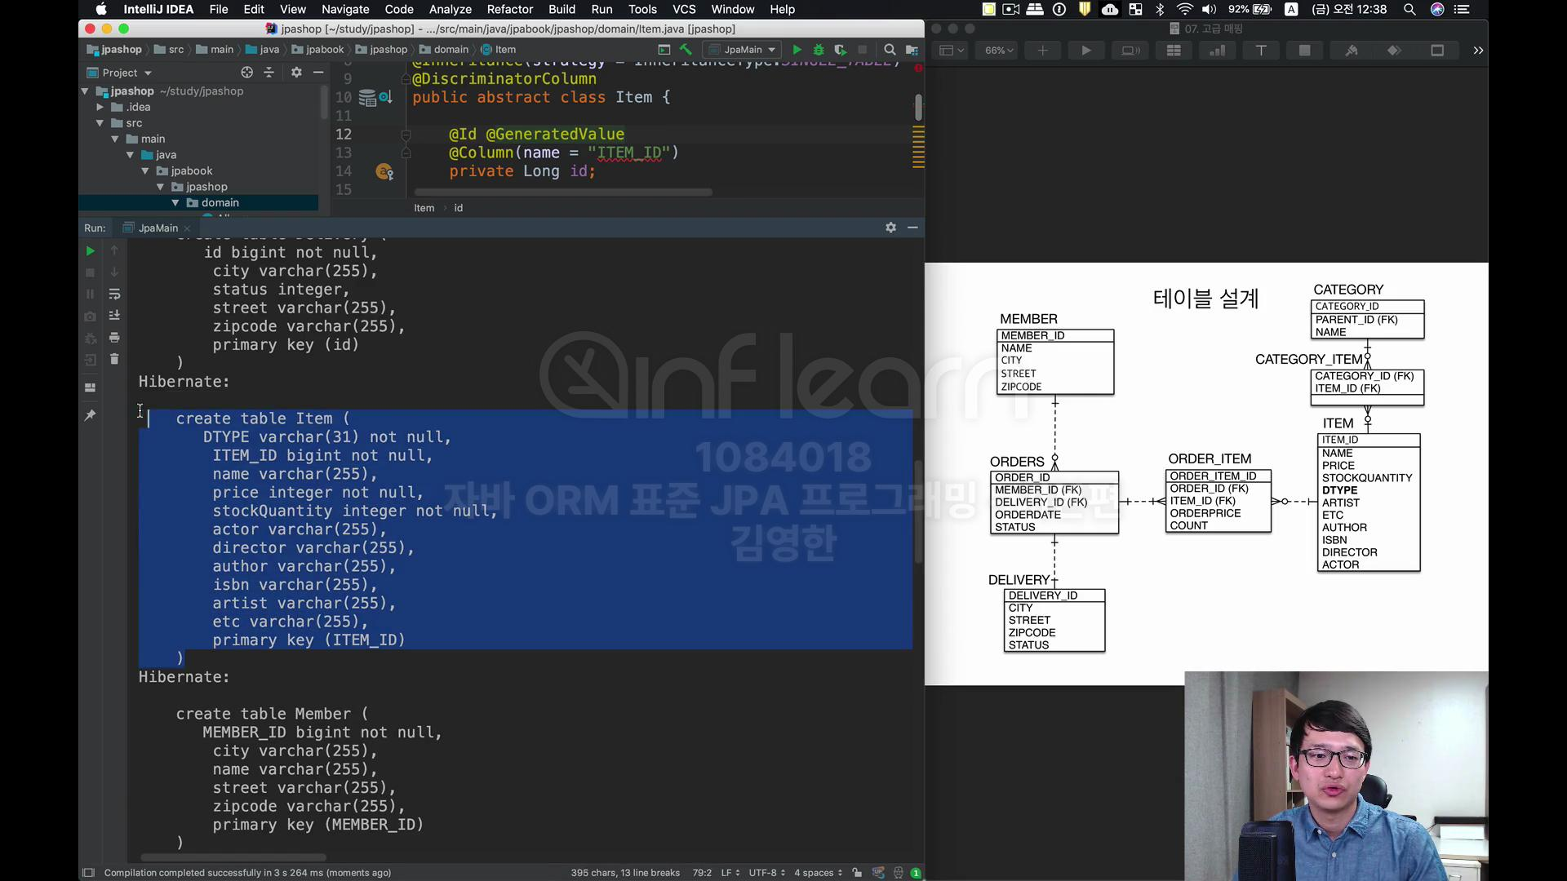
Task: Select the JpaMain run tab
Action: click(158, 228)
